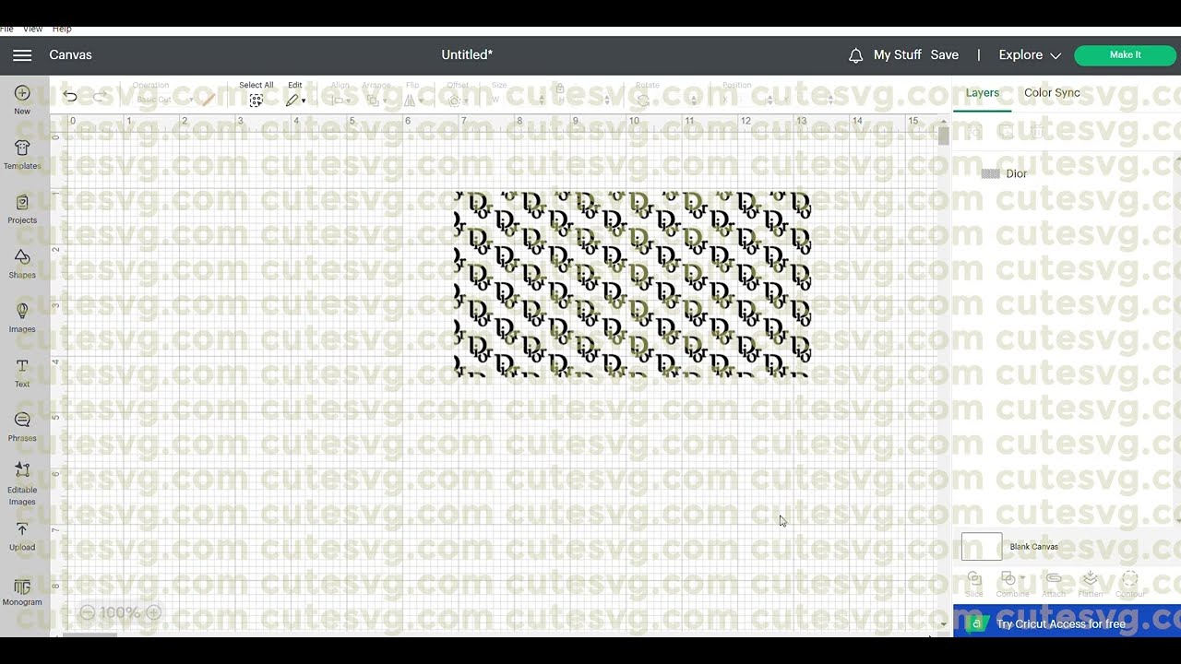The width and height of the screenshot is (1181, 664).
Task: Click the canvas vertical scrollbar
Action: click(943, 136)
